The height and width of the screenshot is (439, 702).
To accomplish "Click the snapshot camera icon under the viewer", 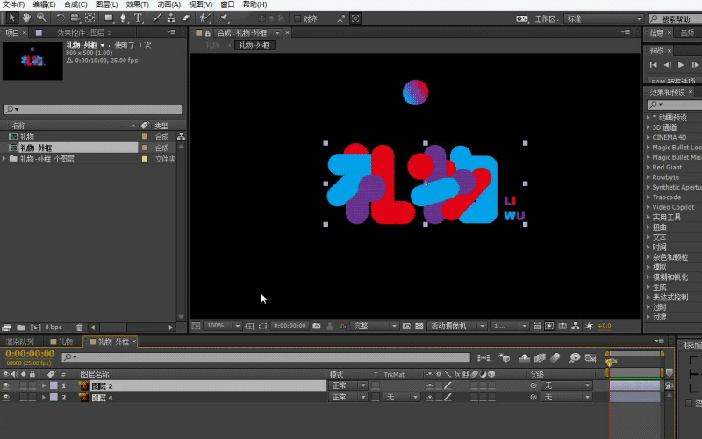I will (316, 326).
